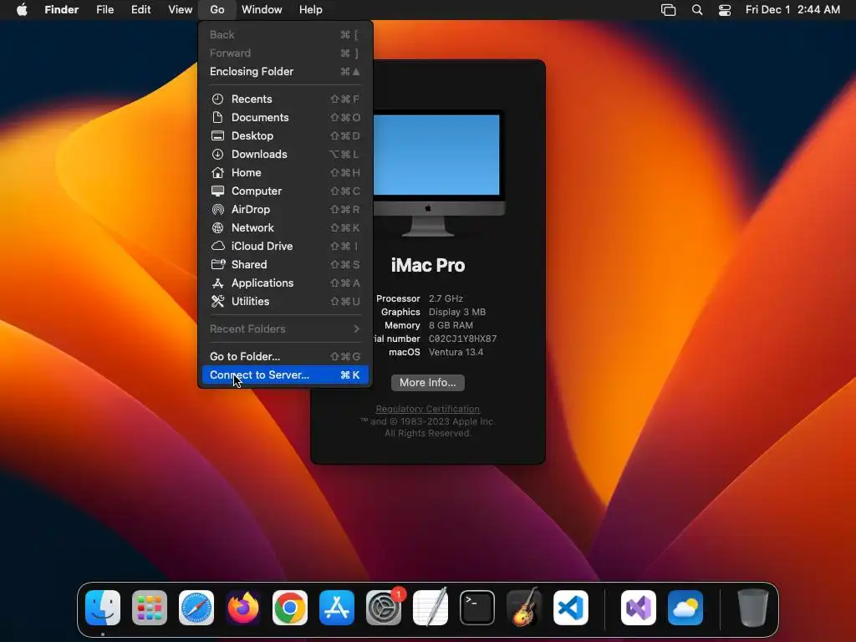
Task: Open the Weather app in Dock
Action: point(685,608)
